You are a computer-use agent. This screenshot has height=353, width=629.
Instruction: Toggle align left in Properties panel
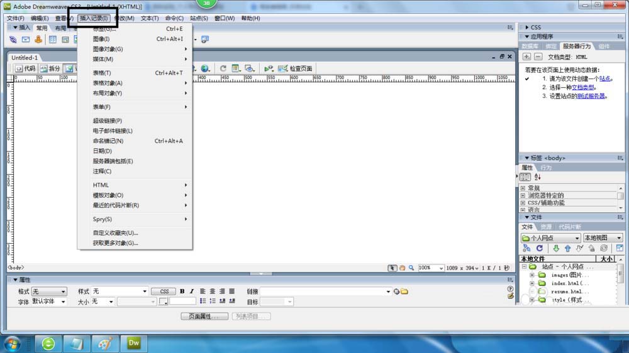point(203,291)
